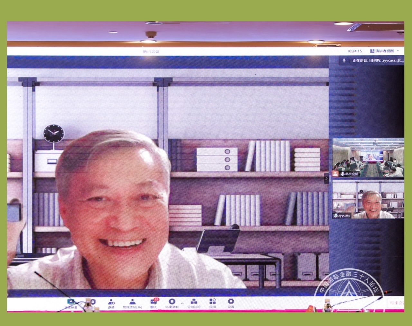
Task: Click the 正在讲话 speaker names text
Action: [377, 61]
